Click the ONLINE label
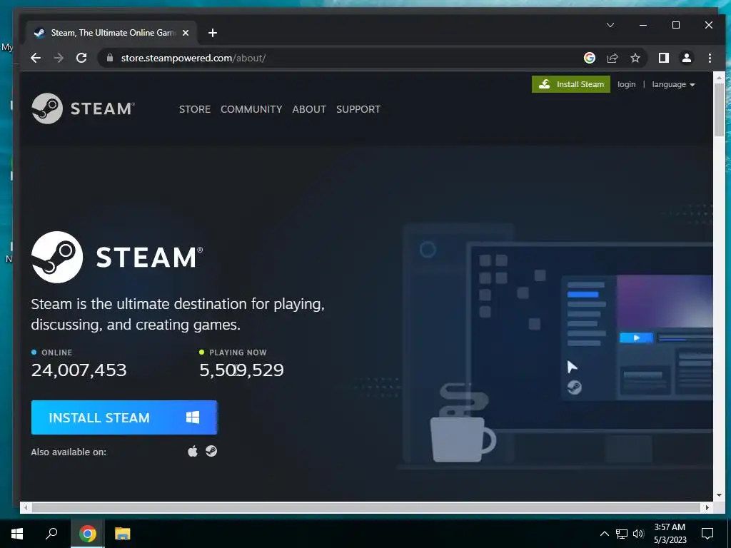The image size is (731, 548). [57, 352]
